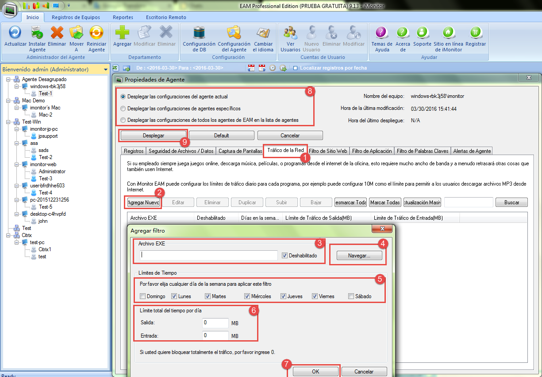The height and width of the screenshot is (377, 542).
Task: Click the Navegar... button
Action: point(359,256)
